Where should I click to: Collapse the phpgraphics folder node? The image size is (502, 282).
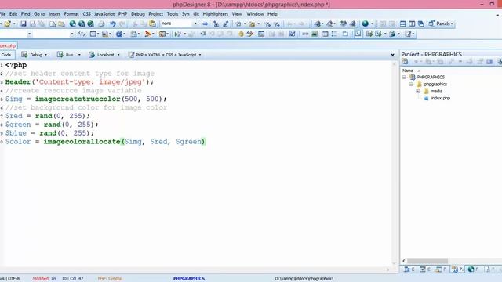tap(411, 84)
